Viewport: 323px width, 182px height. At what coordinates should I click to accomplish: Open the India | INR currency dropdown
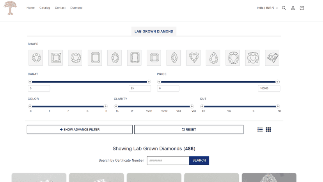point(267,8)
